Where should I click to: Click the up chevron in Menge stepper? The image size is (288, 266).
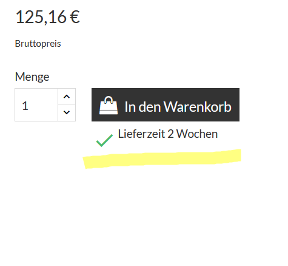click(x=67, y=97)
